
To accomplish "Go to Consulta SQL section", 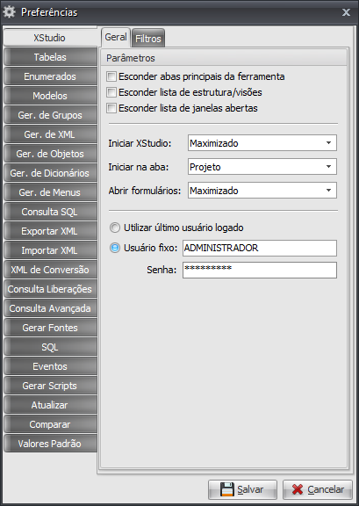I will click(50, 212).
